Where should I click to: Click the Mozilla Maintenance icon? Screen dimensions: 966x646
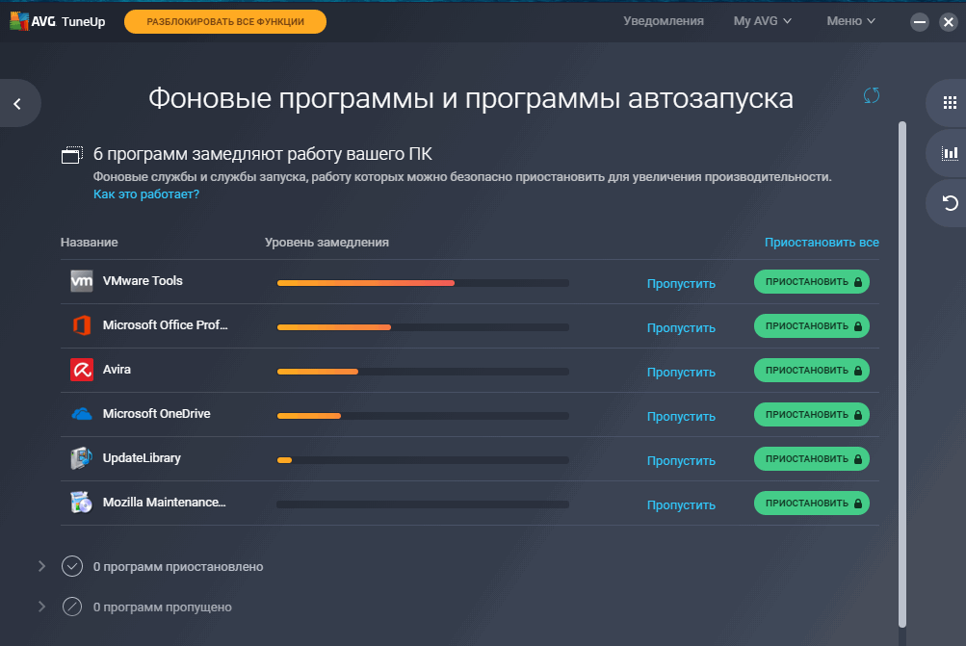pos(81,503)
